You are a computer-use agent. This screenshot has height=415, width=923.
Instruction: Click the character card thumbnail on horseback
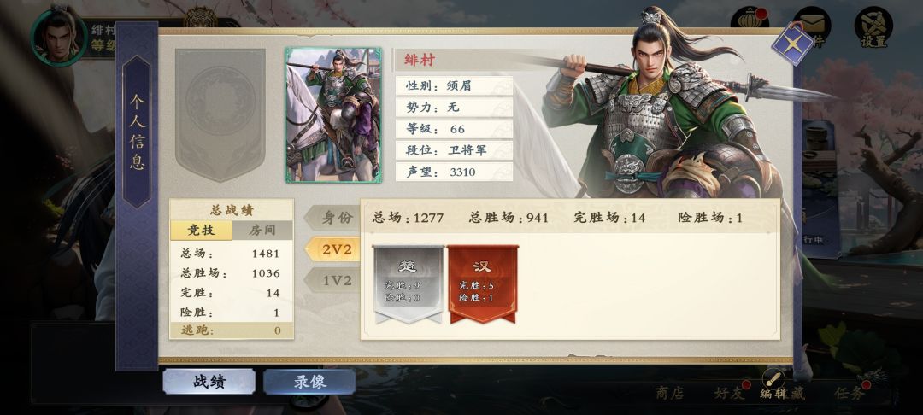334,115
